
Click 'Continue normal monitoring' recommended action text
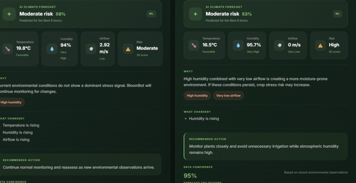[79, 168]
